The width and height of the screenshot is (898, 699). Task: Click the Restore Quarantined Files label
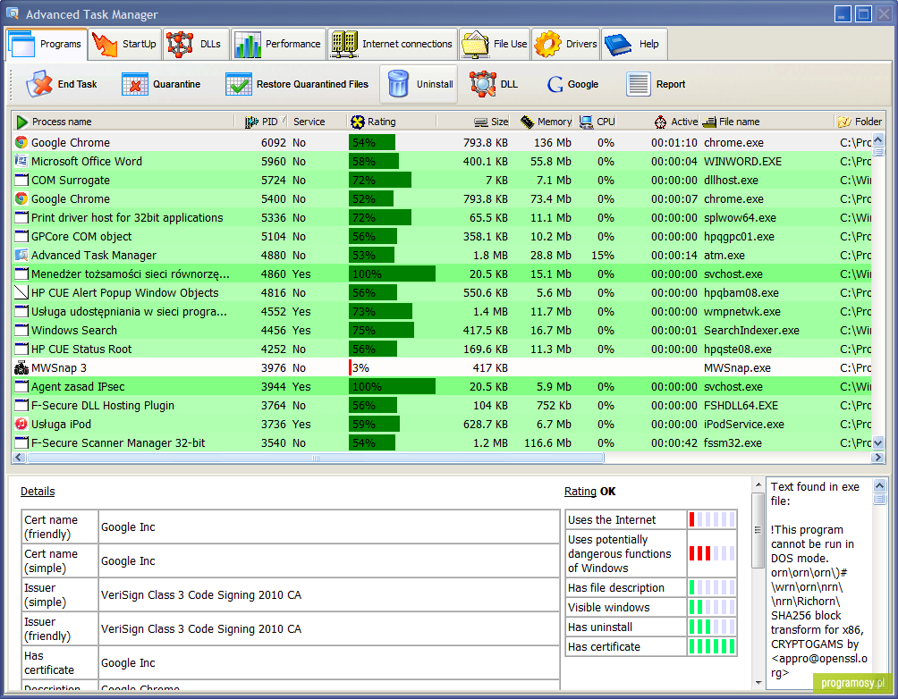click(x=312, y=84)
